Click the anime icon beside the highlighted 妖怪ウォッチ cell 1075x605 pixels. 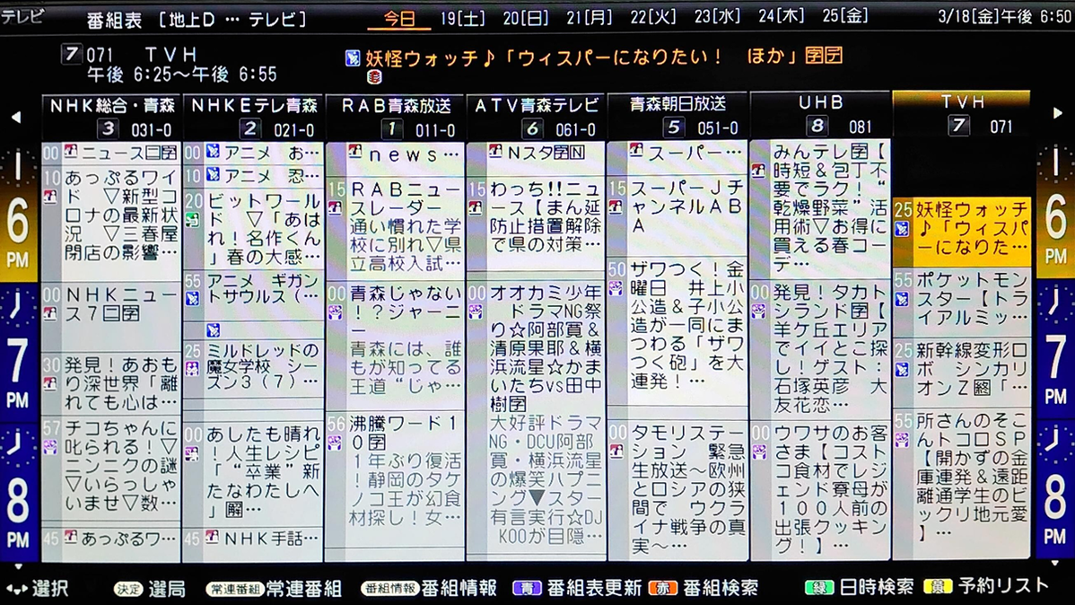902,229
